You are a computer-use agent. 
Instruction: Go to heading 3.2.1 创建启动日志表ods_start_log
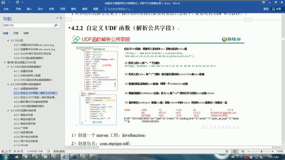click(34, 45)
